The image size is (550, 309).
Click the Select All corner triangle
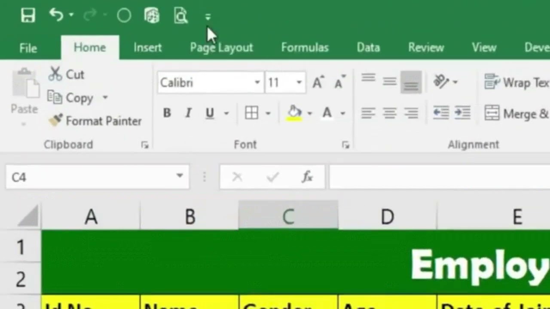[28, 216]
